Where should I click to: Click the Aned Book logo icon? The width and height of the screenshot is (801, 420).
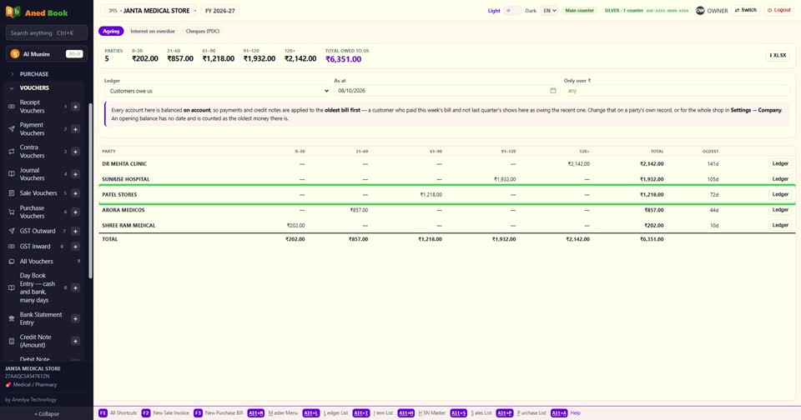[13, 12]
